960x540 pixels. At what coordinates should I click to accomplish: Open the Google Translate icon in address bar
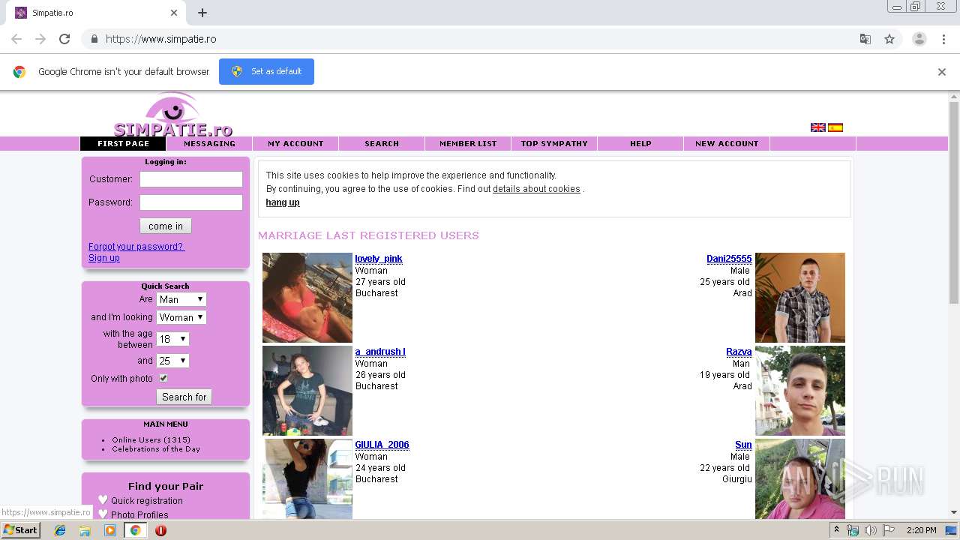pos(865,39)
